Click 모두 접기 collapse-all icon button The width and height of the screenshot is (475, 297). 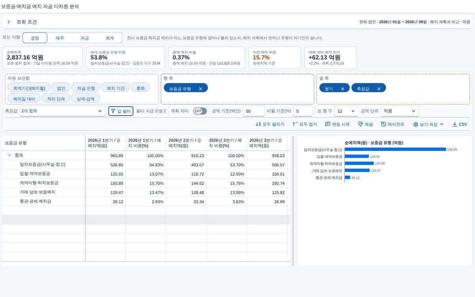click(304, 124)
